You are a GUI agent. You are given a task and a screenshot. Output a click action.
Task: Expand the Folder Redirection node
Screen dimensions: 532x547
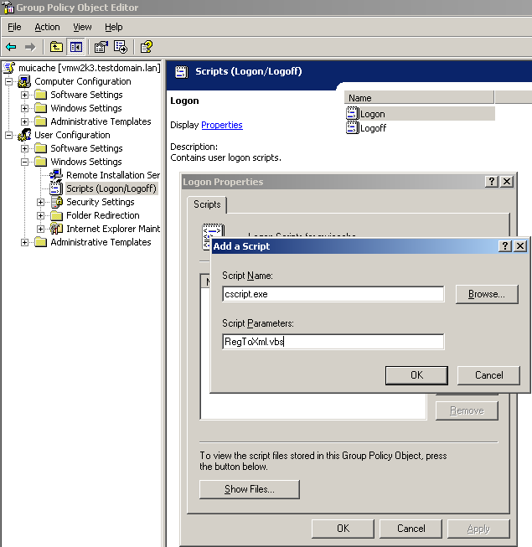(x=40, y=215)
